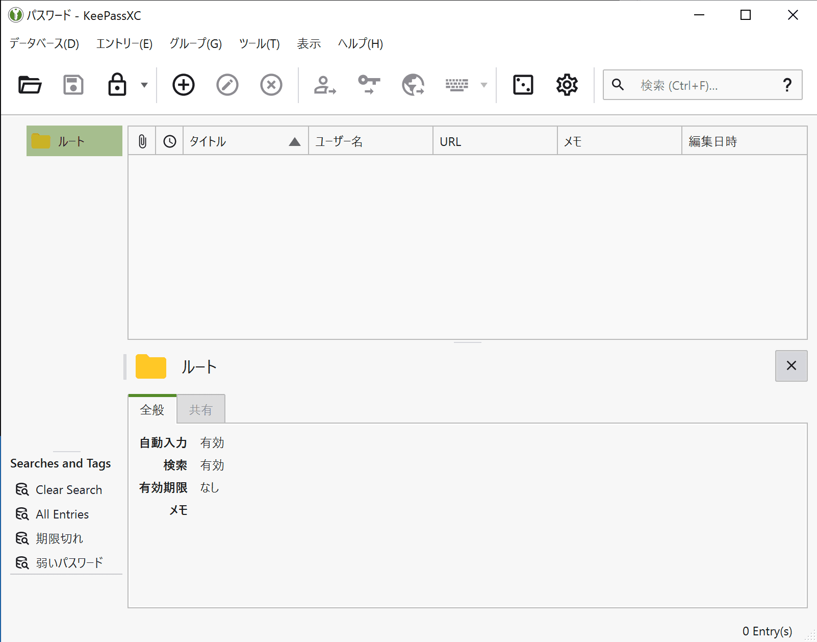Open 表示 menu
Screen dimensions: 817x642
[309, 44]
